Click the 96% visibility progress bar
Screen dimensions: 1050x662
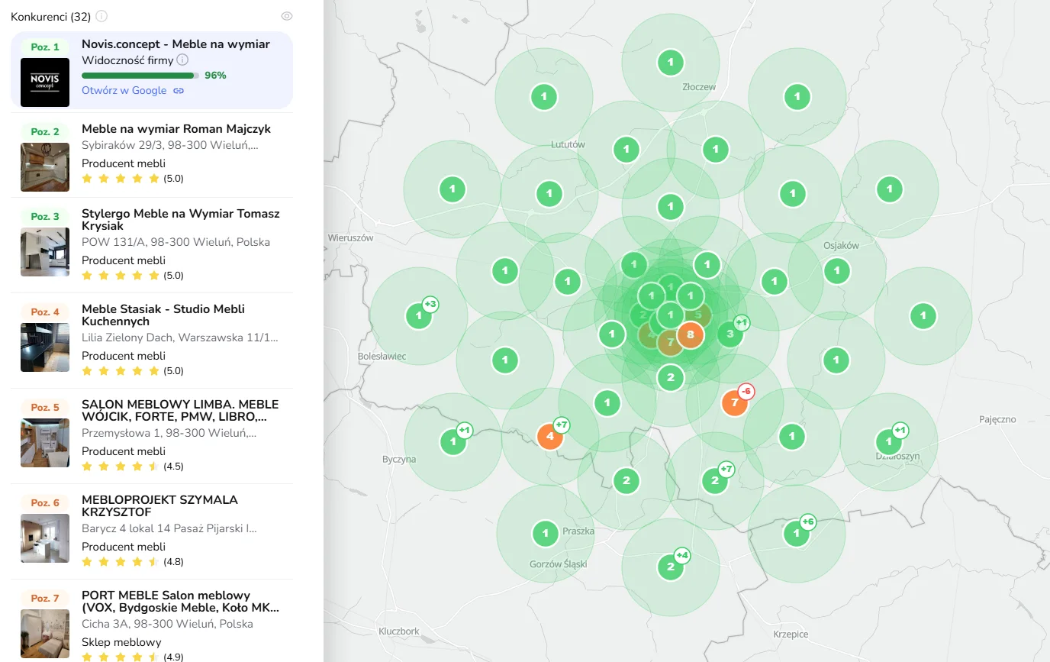(x=140, y=76)
